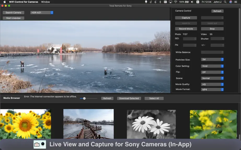Open the HDR-AZ1 camera dropdown
This screenshot has width=241, height=150.
click(x=42, y=12)
